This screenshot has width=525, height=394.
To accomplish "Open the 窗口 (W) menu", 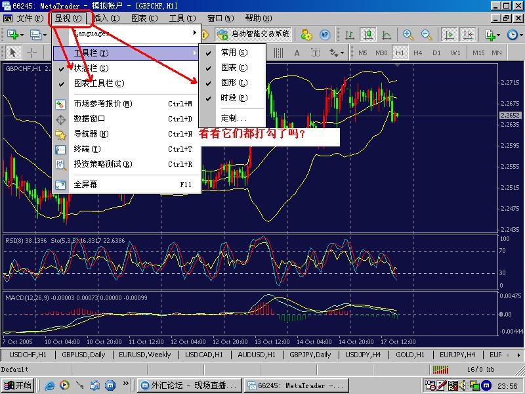I will click(x=220, y=18).
